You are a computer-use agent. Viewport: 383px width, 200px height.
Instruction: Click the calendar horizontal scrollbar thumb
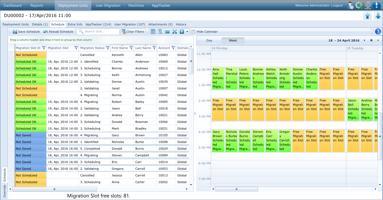click(236, 189)
